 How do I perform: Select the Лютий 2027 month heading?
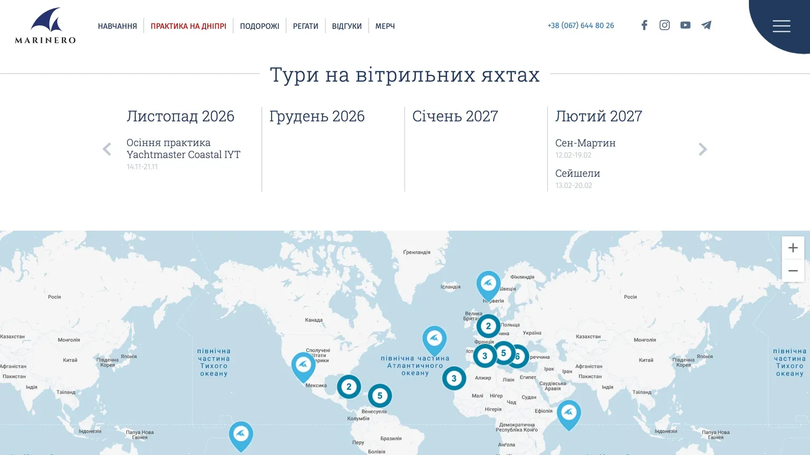[x=599, y=116]
